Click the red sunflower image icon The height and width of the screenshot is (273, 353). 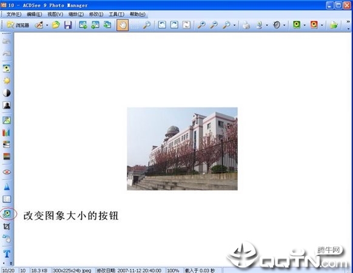click(x=314, y=24)
